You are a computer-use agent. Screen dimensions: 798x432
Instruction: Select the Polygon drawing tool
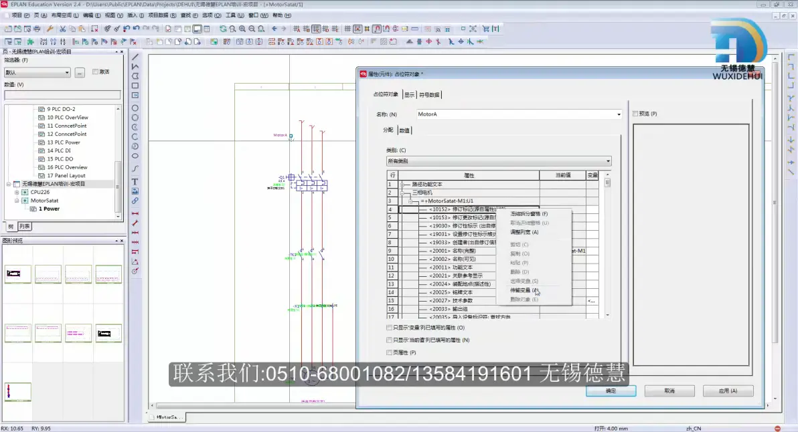(x=135, y=76)
